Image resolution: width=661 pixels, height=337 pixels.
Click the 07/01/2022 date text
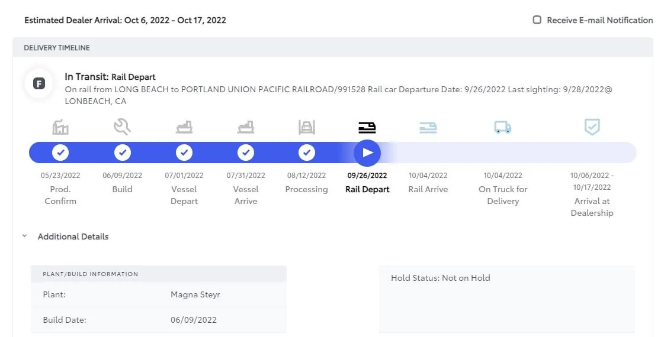click(184, 176)
